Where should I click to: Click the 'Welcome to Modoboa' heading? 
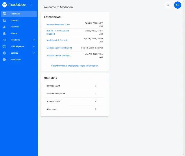[58, 7]
